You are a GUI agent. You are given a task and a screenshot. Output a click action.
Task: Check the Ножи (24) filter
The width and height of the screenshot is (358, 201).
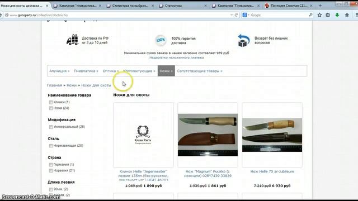pyautogui.click(x=51, y=108)
